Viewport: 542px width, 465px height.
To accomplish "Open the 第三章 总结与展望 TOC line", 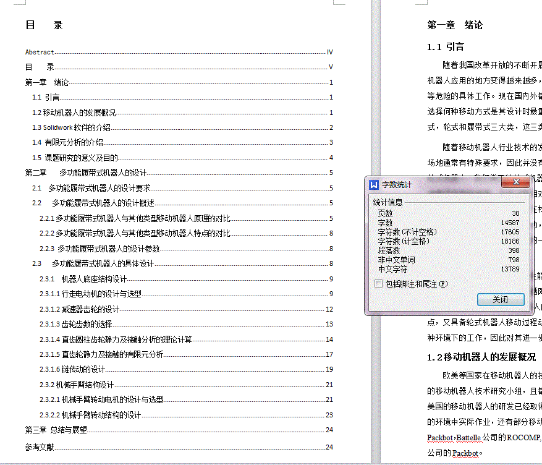I will click(56, 429).
